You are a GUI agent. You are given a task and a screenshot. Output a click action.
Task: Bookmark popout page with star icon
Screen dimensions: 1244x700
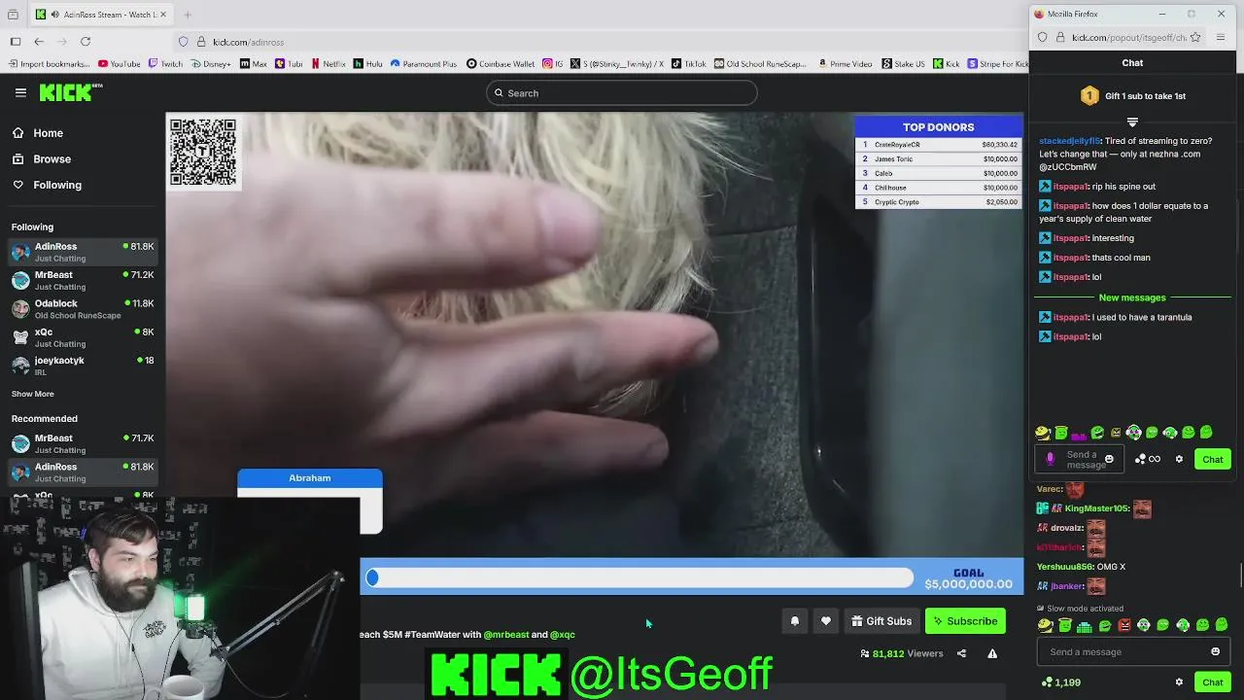click(1195, 37)
